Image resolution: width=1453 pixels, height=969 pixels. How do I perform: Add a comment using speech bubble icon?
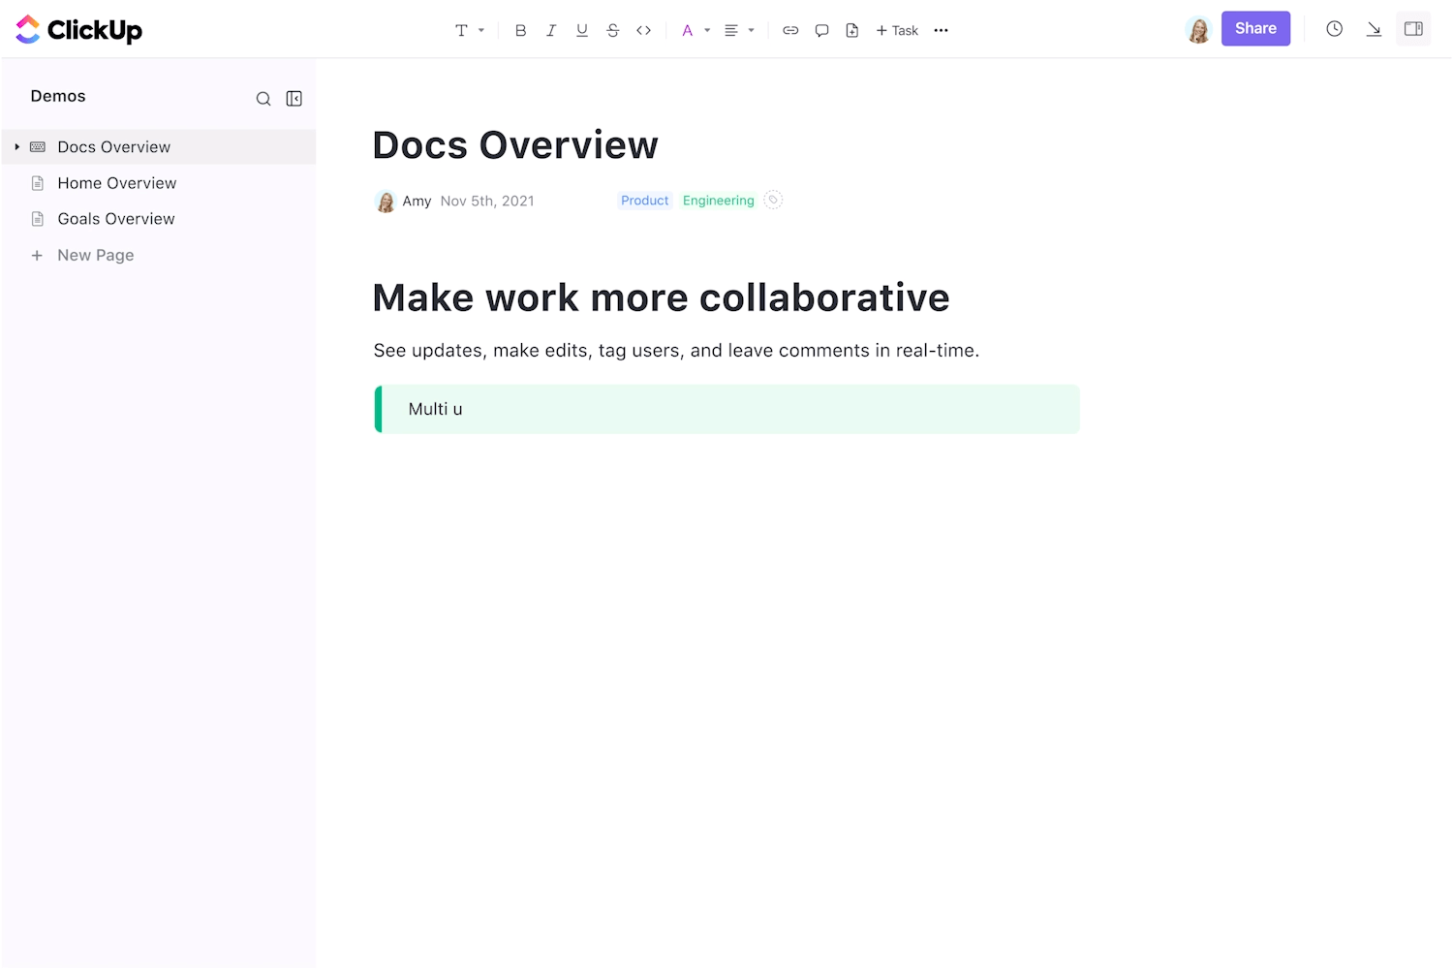[821, 30]
